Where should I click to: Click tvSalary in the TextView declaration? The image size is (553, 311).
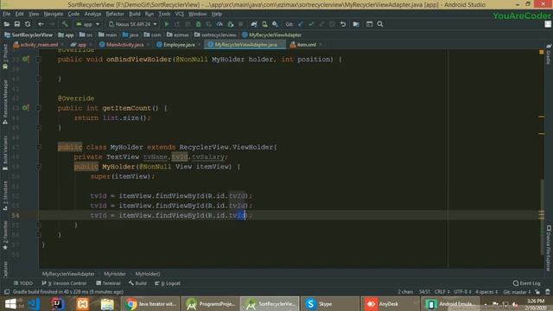tap(208, 156)
